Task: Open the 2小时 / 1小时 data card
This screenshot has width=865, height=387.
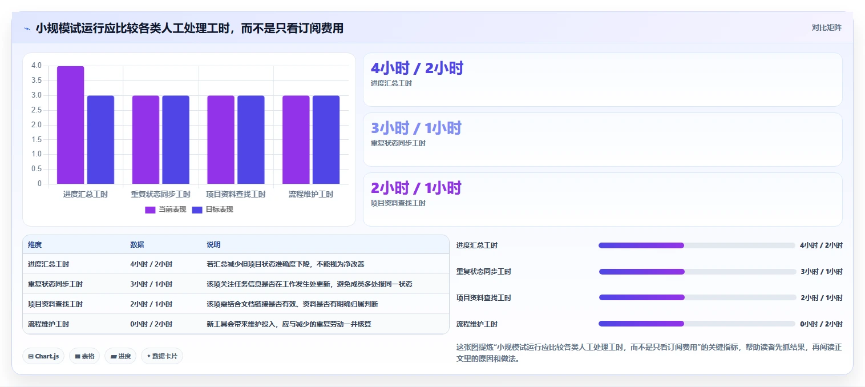Action: [603, 199]
